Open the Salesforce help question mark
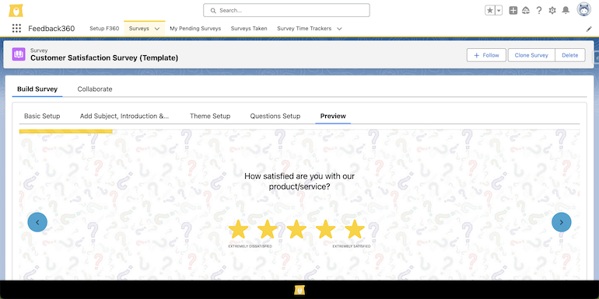This screenshot has height=299, width=599. pos(538,10)
